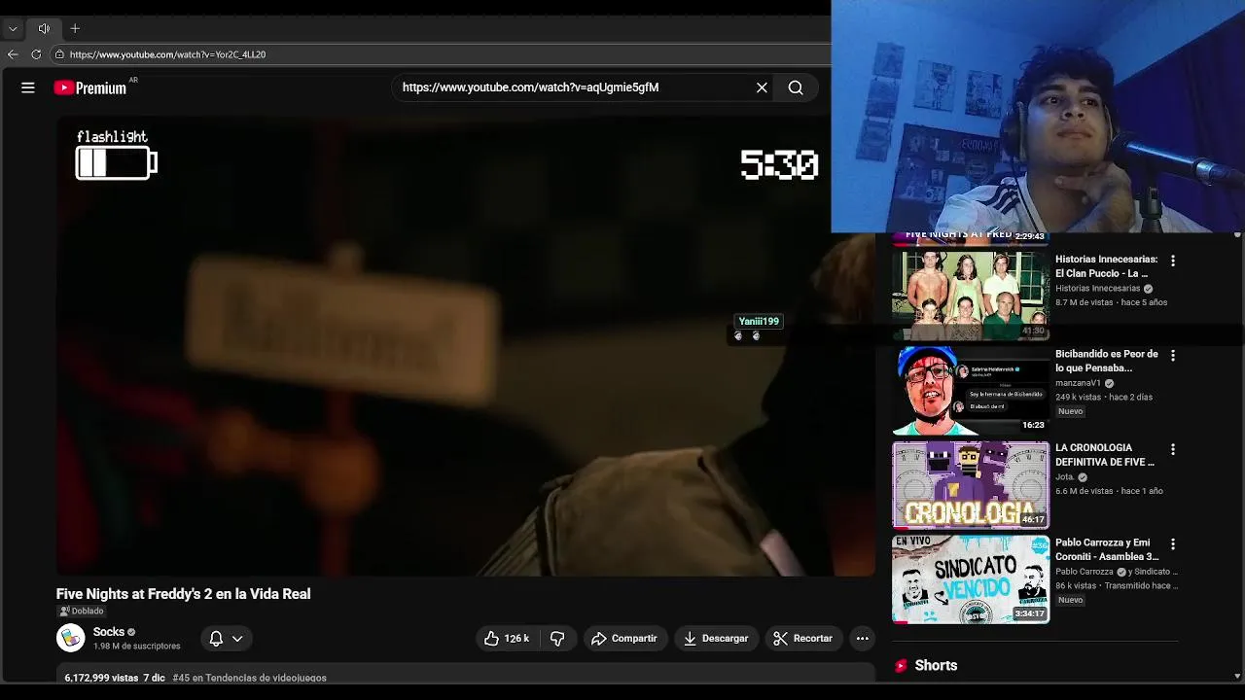1245x700 pixels.
Task: Click video title Five Nights at Freddy's 2
Action: tap(183, 594)
